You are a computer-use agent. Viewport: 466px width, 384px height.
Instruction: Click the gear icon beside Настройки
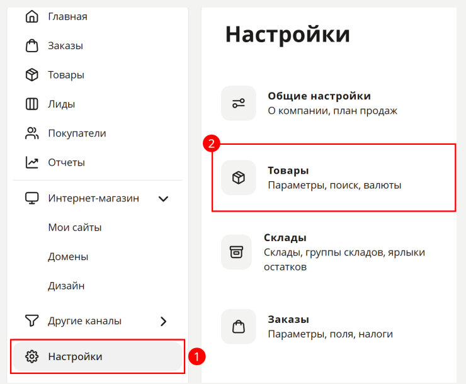point(31,356)
